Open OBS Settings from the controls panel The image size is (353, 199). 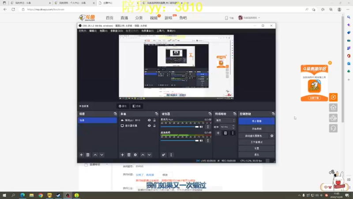click(x=257, y=149)
